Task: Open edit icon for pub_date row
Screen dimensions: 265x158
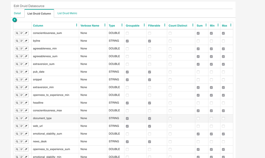Action: pos(21,72)
